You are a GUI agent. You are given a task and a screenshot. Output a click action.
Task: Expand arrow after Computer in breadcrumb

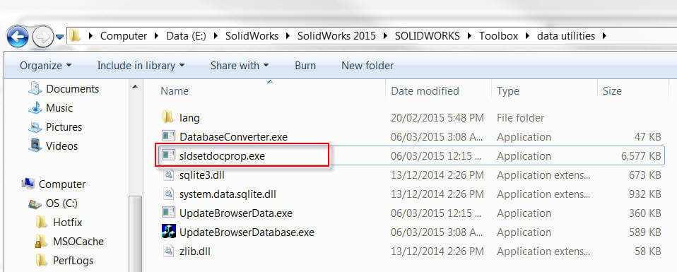coord(157,36)
